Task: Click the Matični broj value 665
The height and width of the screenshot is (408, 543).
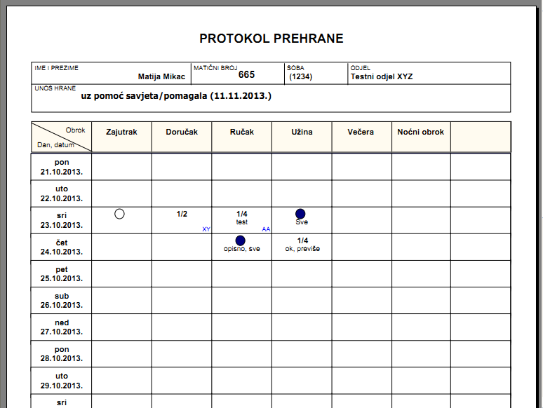Action: coord(246,74)
